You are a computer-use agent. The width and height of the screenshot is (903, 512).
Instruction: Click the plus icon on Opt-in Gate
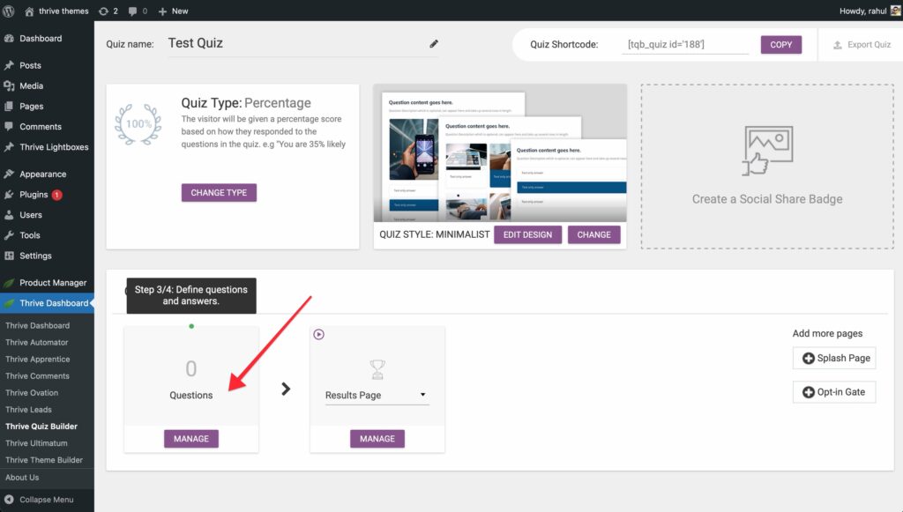(808, 392)
